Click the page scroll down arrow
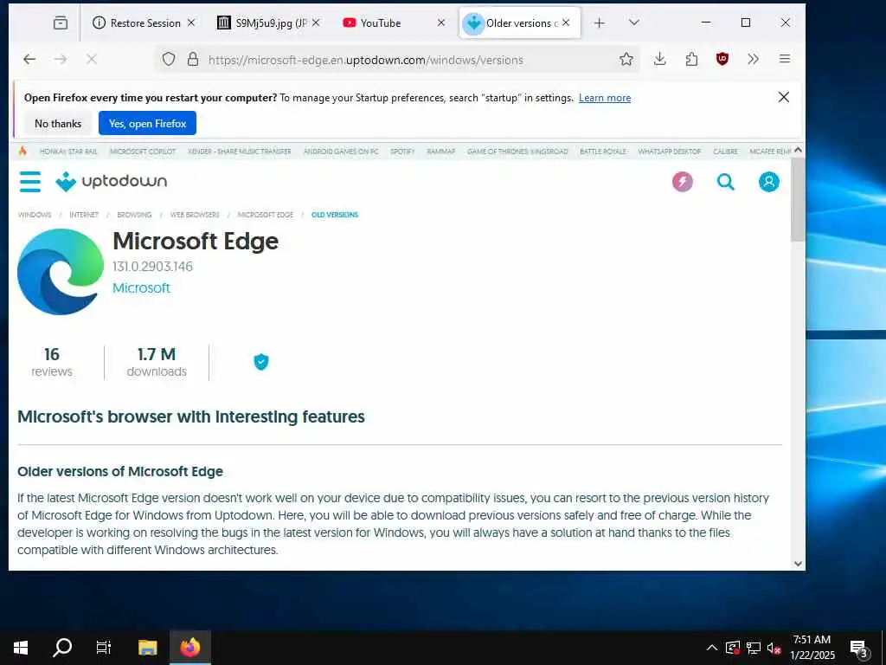 point(798,563)
